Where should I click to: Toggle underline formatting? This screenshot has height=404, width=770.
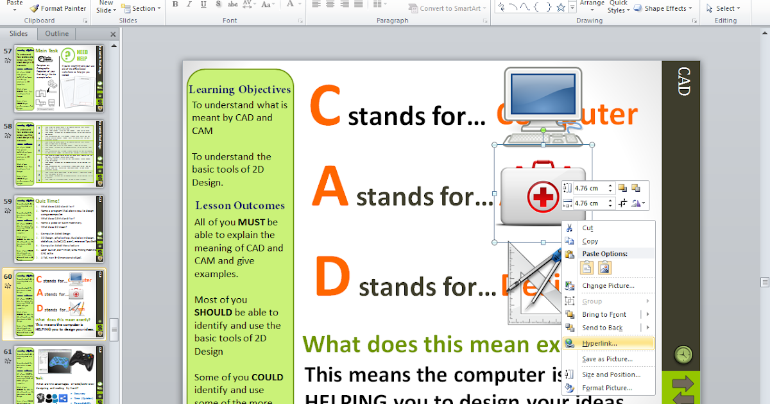(203, 4)
